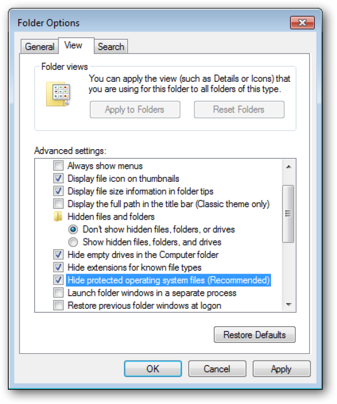
Task: Click the Hidden files and folders icon
Action: 58,217
